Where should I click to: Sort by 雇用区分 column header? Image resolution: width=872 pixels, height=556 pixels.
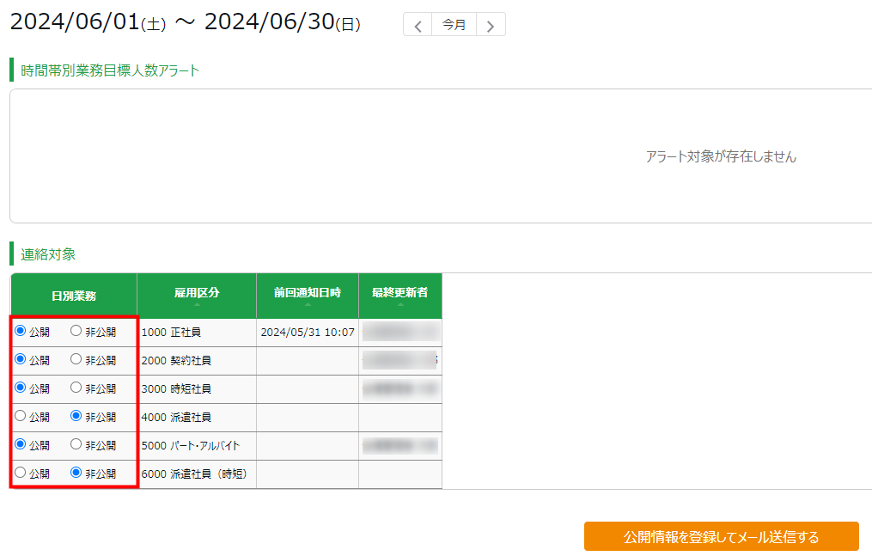pos(197,293)
